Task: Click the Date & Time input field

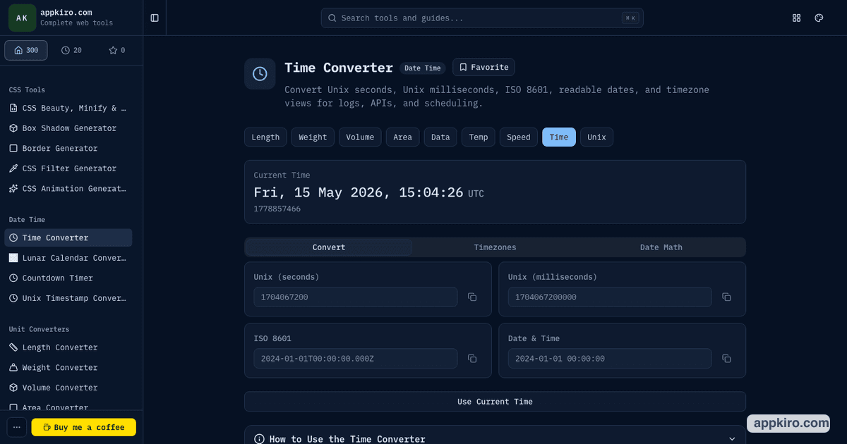Action: point(610,359)
